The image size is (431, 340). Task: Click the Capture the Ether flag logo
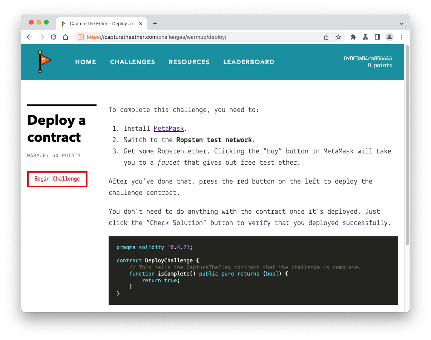(44, 62)
